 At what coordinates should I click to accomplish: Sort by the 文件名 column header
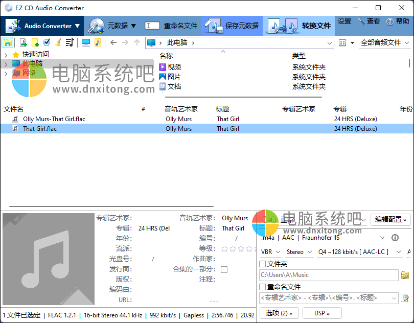click(13, 109)
